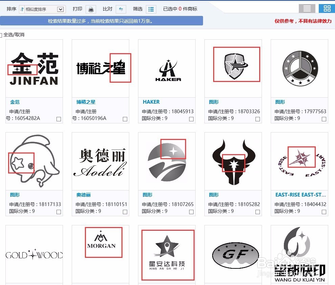Click the 申请/注册号：18404432 text
Screen dimensions: 335x285
pos(300,204)
